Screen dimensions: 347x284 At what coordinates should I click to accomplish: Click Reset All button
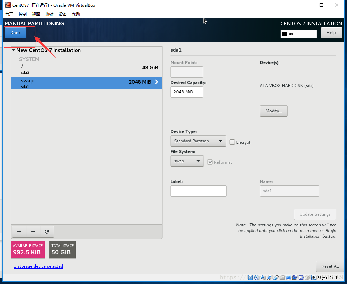point(330,266)
